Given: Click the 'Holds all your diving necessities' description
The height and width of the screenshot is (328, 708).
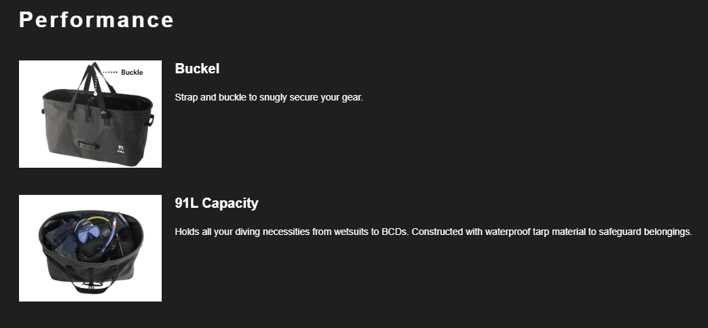Looking at the screenshot, I should point(433,232).
